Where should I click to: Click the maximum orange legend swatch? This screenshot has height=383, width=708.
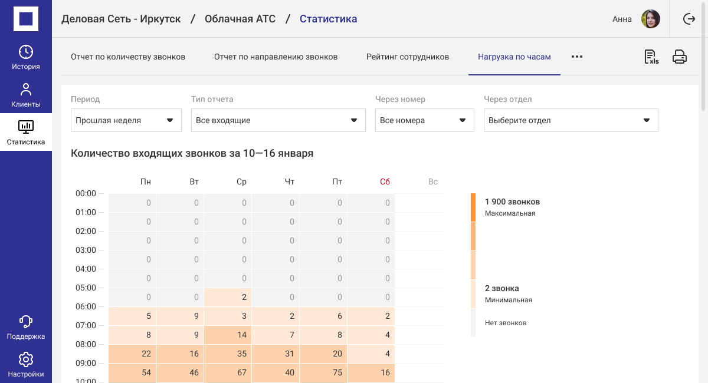pos(473,207)
